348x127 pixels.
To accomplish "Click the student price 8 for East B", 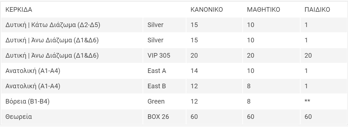I will [249, 86].
